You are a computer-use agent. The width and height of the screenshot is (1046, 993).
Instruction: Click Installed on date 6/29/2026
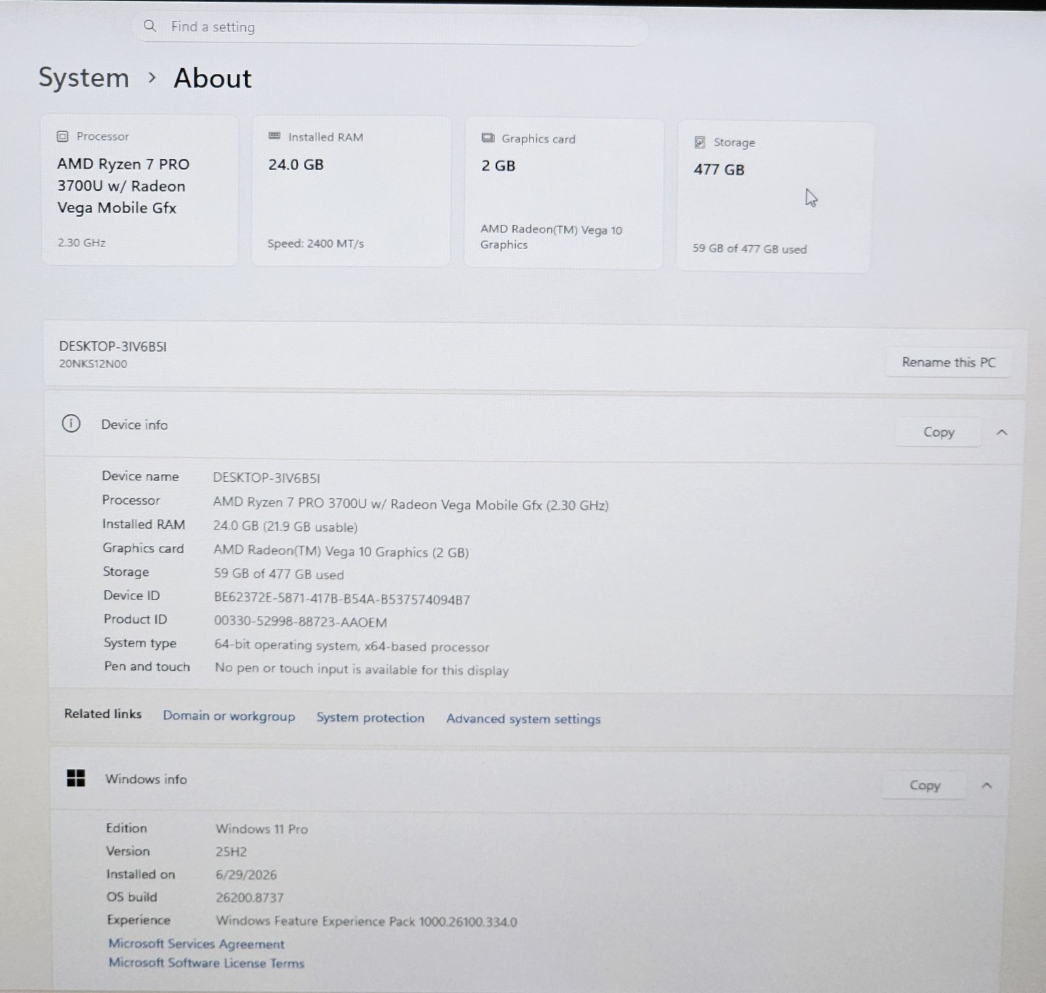pos(246,874)
